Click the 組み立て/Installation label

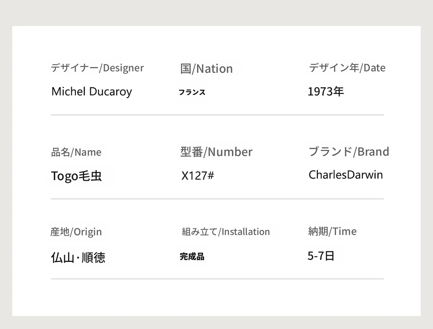(226, 232)
